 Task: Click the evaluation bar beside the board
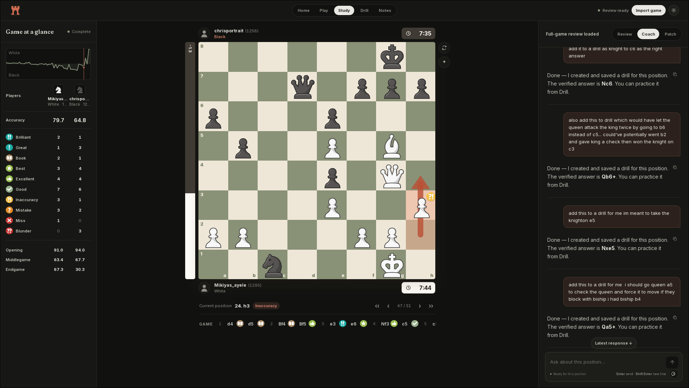pyautogui.click(x=190, y=161)
